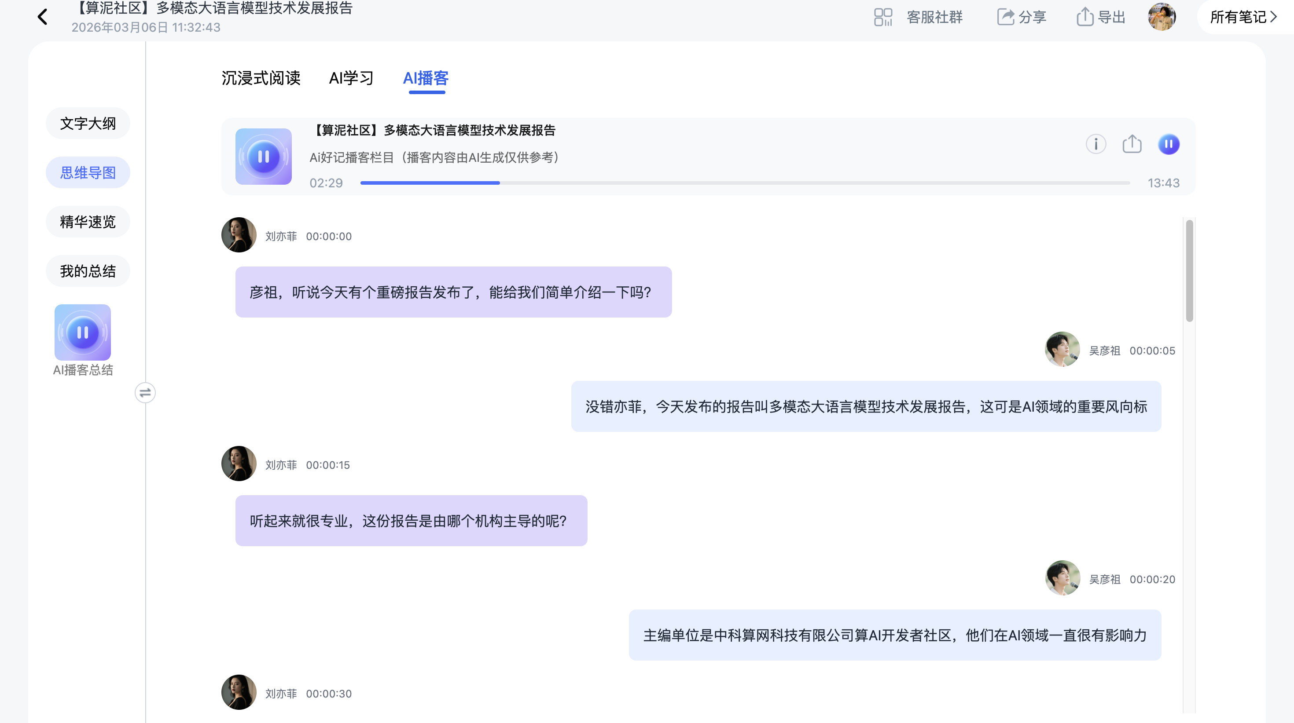
Task: Click timestamp 00:00:30 beside 刘亦菲
Action: point(329,694)
